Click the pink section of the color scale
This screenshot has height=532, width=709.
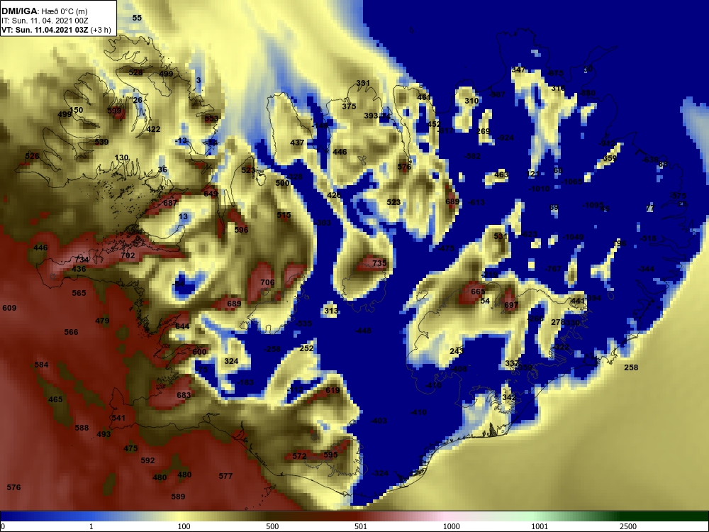point(445,516)
